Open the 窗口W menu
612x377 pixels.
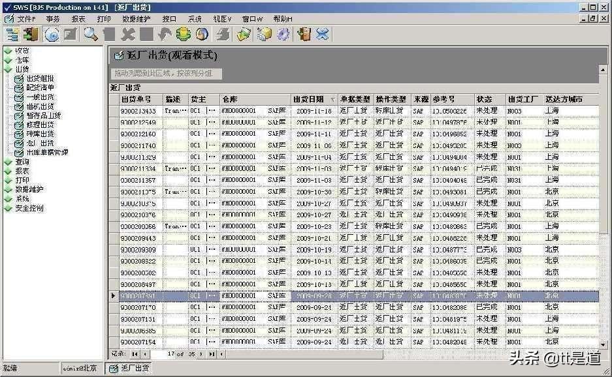coord(253,19)
